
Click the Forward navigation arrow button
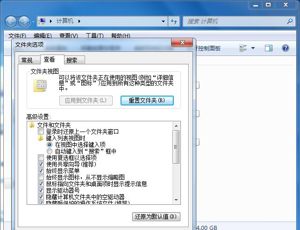click(x=23, y=21)
